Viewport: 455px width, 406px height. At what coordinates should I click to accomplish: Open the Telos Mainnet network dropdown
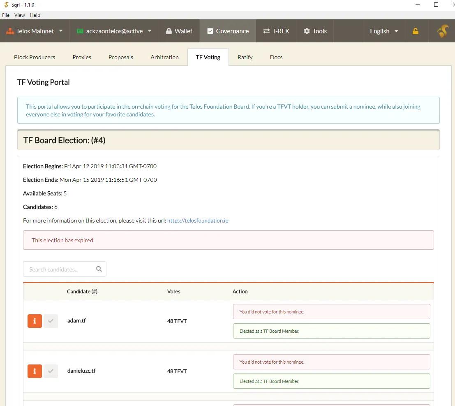tap(35, 31)
